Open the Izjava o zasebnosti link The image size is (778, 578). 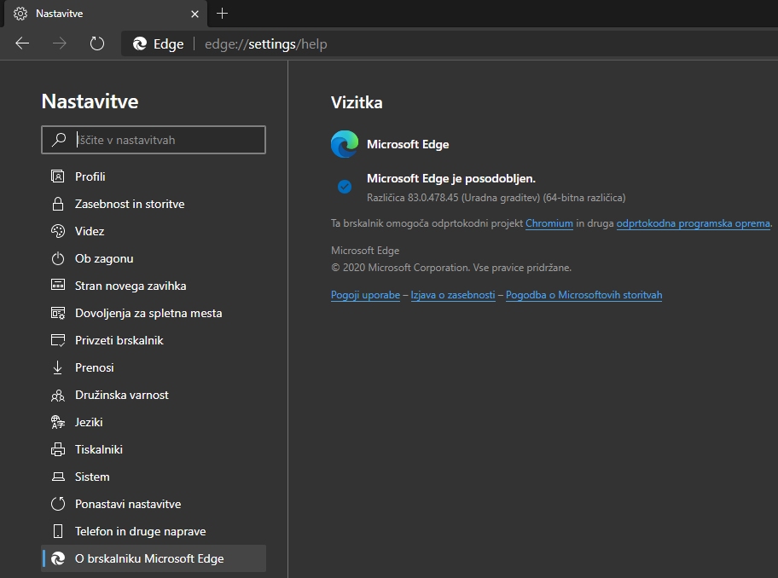453,295
